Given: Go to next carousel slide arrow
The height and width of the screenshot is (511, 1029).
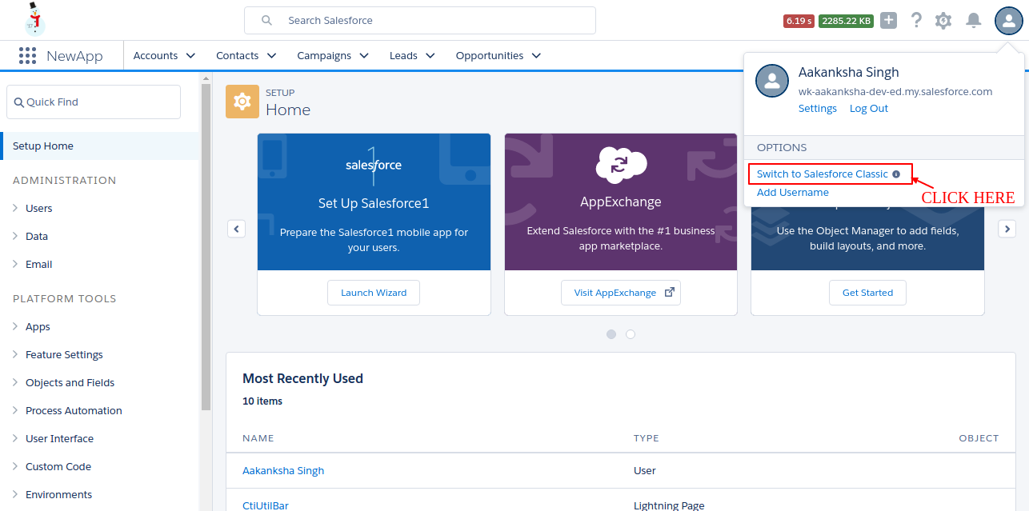Looking at the screenshot, I should tap(1007, 229).
